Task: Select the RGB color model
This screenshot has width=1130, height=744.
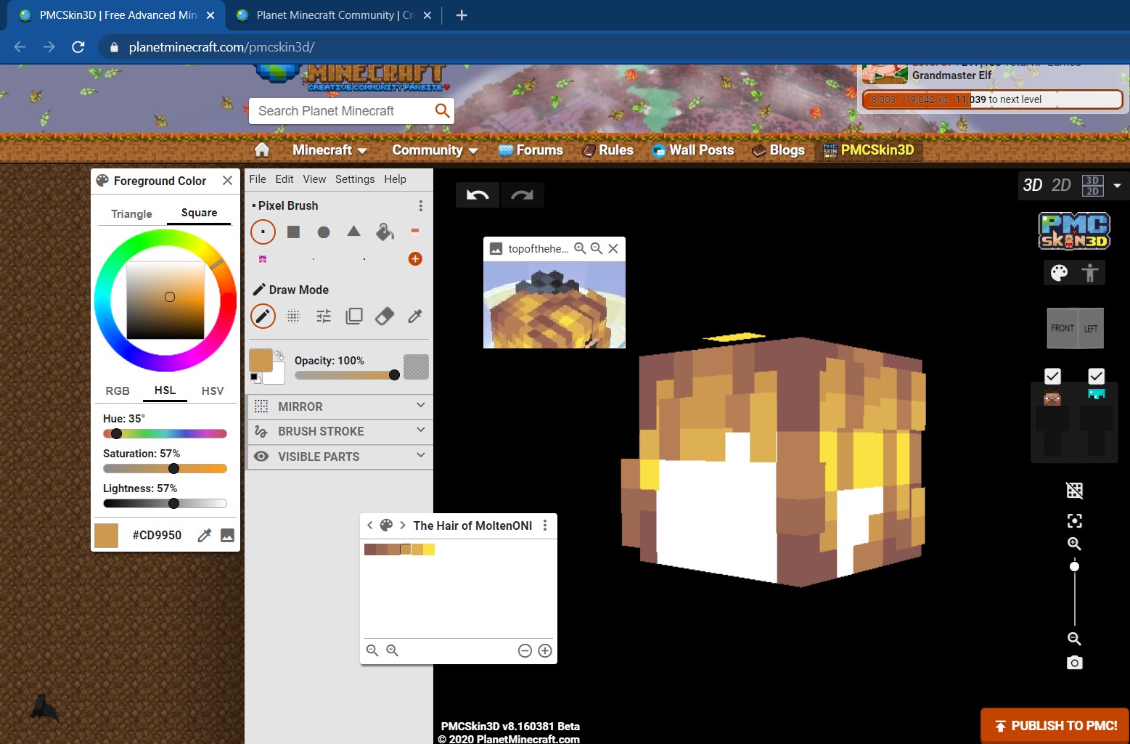Action: tap(118, 391)
